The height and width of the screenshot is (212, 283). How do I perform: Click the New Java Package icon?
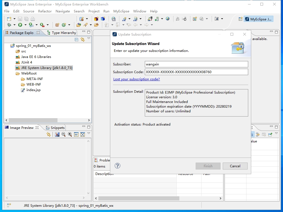click(x=57, y=25)
